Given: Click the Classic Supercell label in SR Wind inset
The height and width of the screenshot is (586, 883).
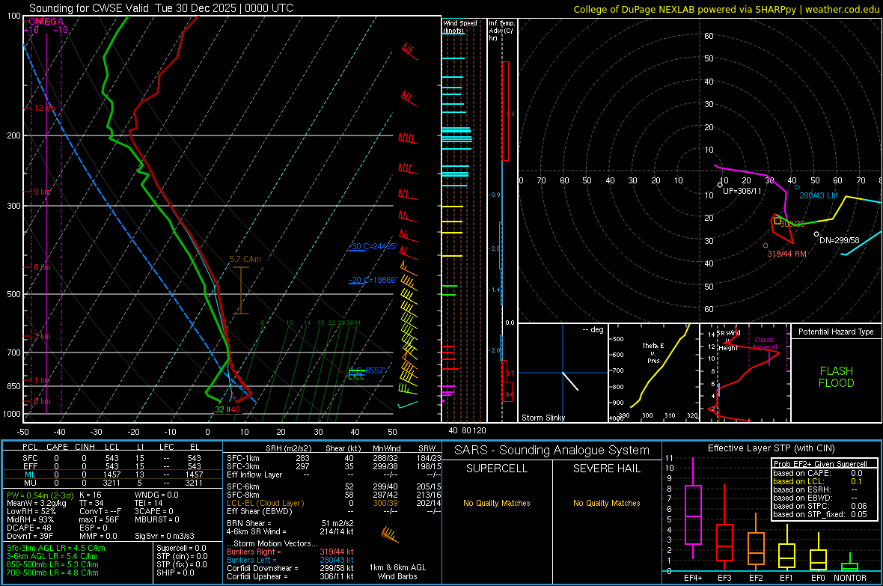Looking at the screenshot, I should (x=765, y=344).
